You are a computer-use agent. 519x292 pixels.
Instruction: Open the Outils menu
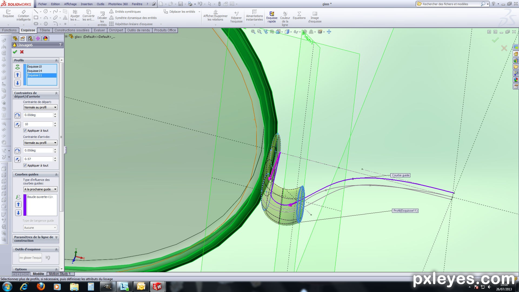point(100,4)
